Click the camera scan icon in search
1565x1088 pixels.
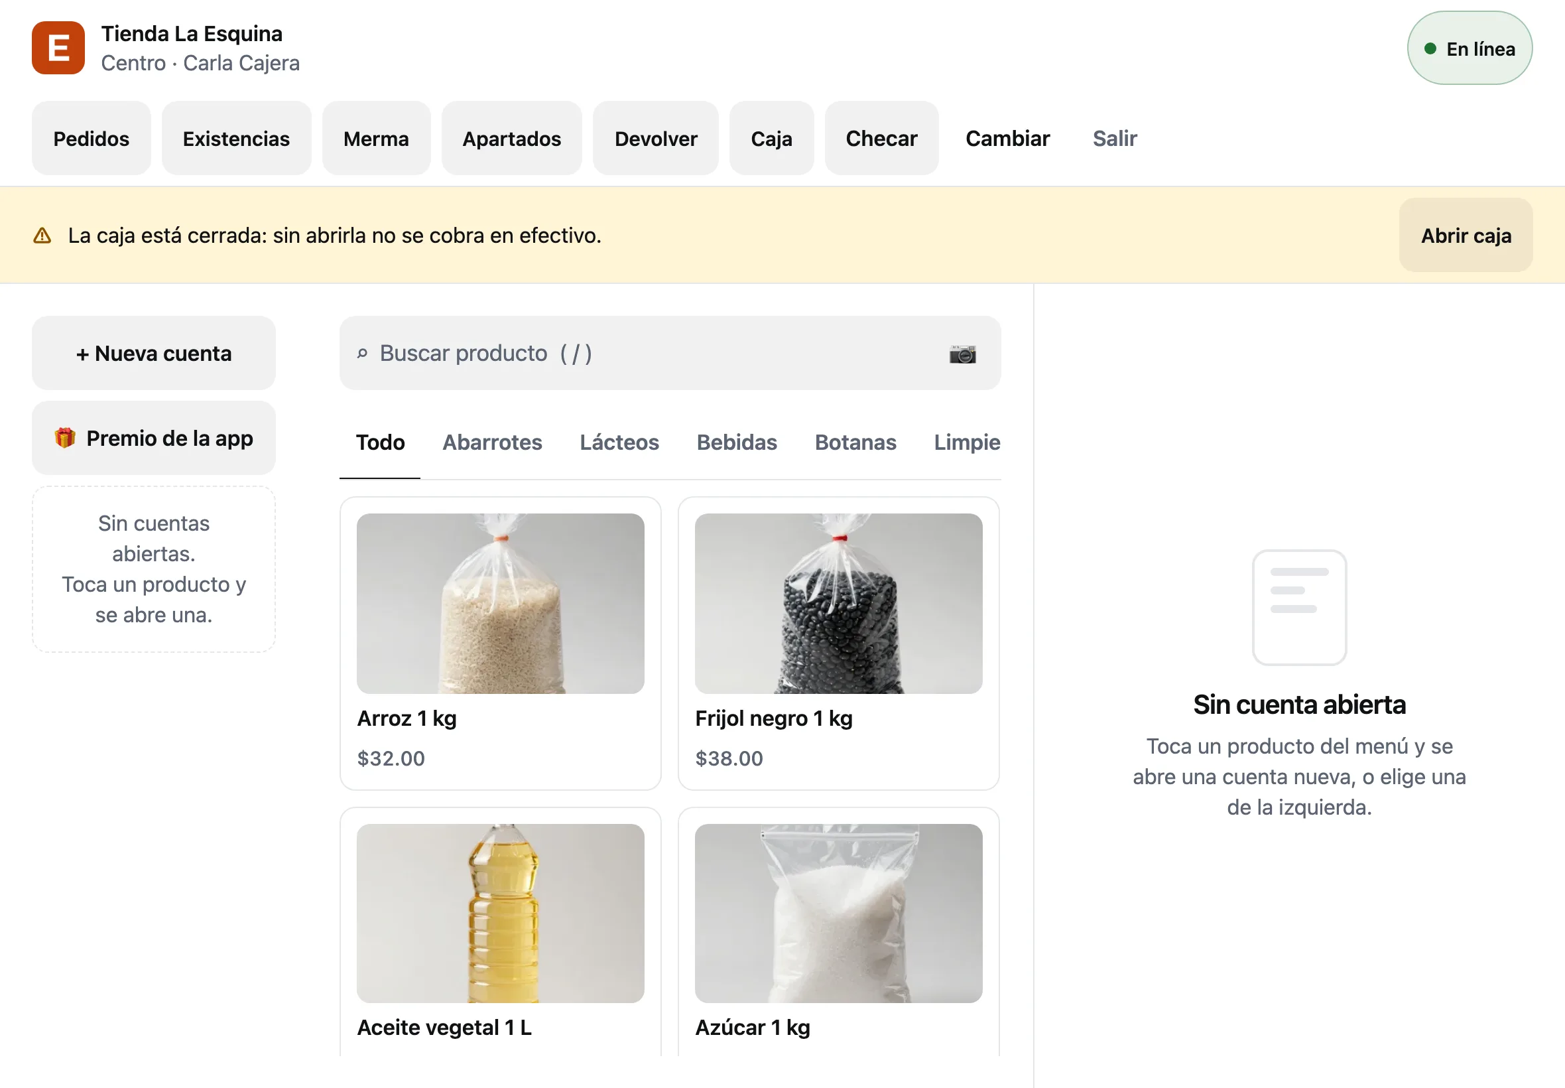962,354
